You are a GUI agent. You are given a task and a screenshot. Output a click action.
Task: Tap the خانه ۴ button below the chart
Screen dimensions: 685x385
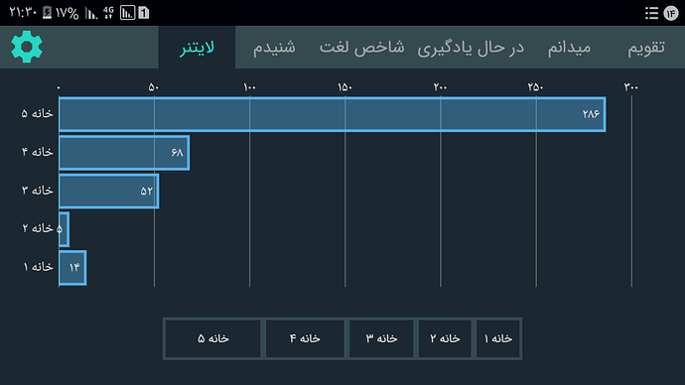[x=305, y=338]
